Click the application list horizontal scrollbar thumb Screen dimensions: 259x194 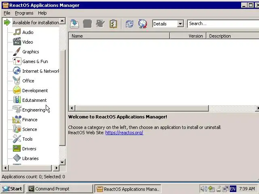click(x=142, y=108)
